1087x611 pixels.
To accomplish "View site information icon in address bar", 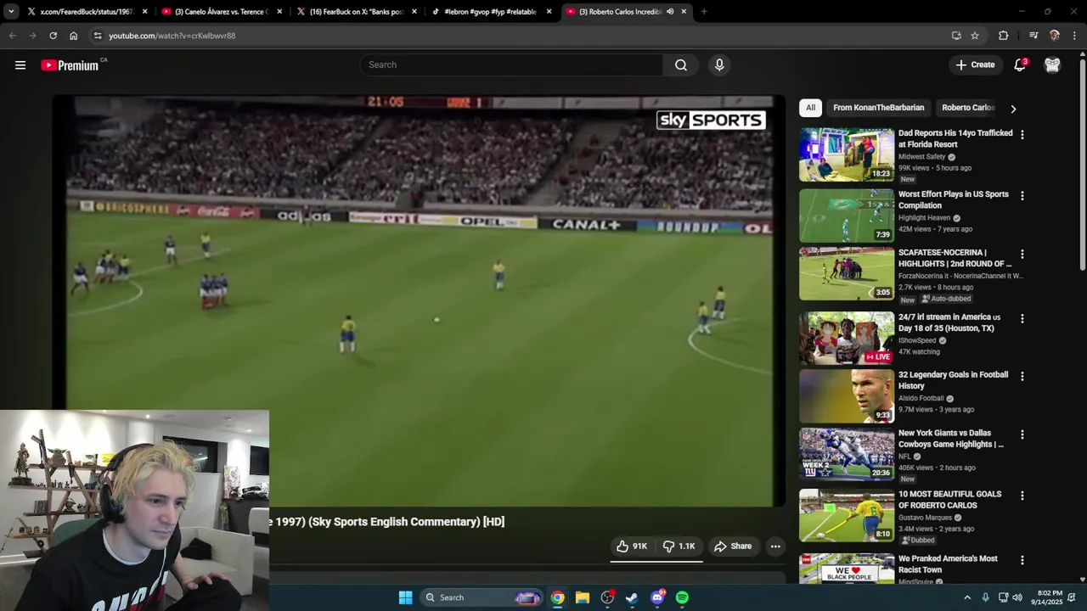I will coord(98,36).
